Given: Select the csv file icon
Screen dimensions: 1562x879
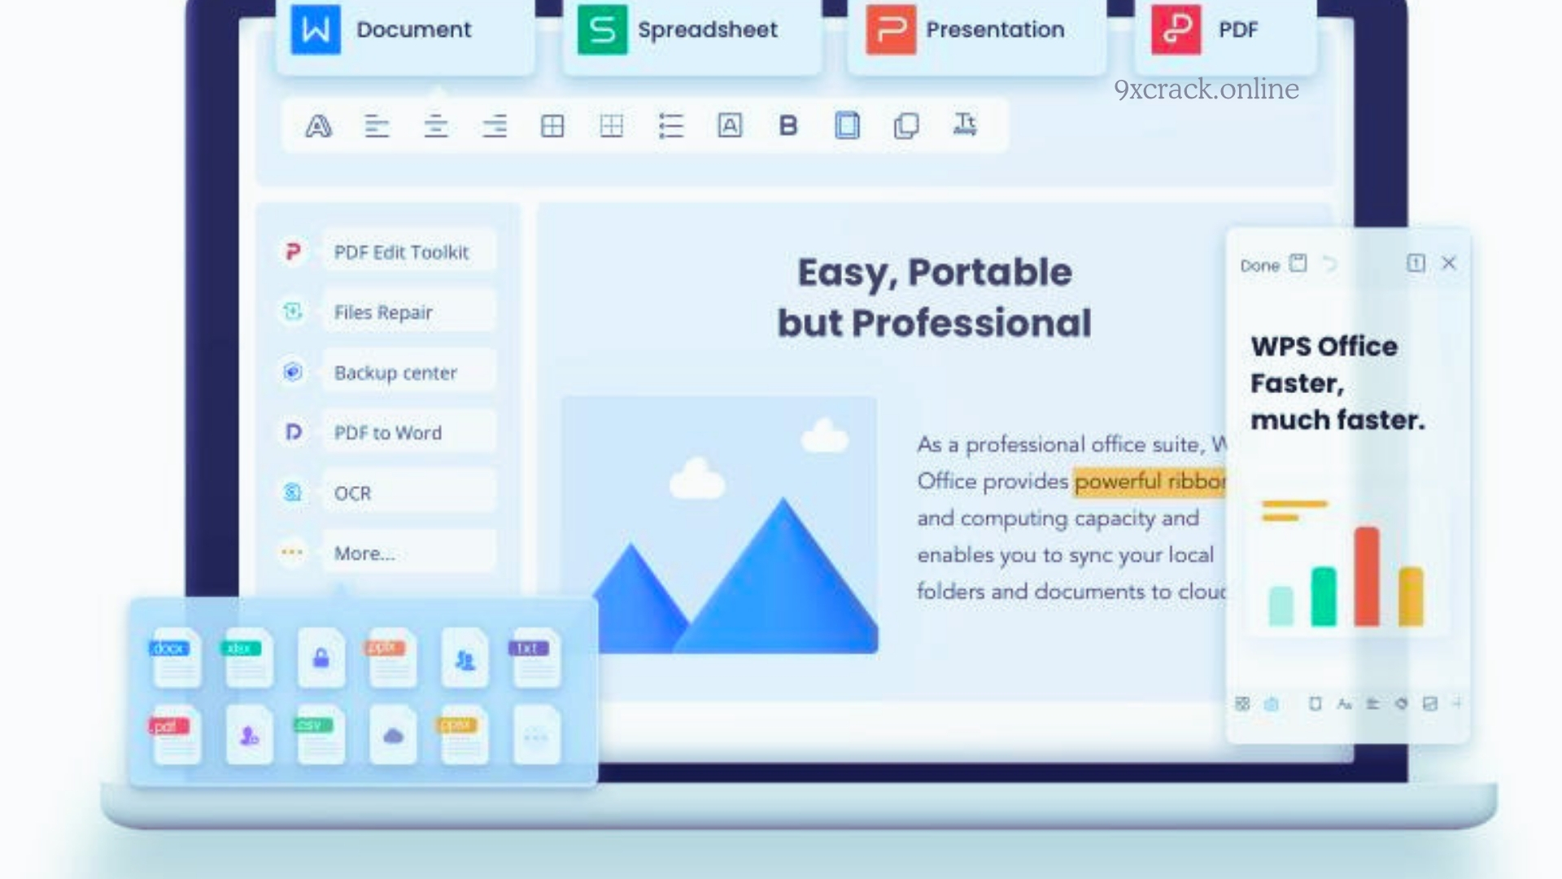Looking at the screenshot, I should coord(319,735).
